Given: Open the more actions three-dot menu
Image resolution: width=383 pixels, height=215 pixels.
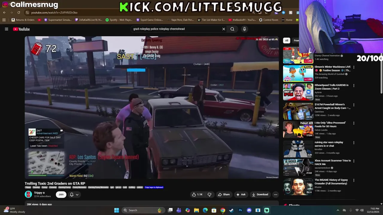Looking at the screenshot, I should click(x=276, y=194).
